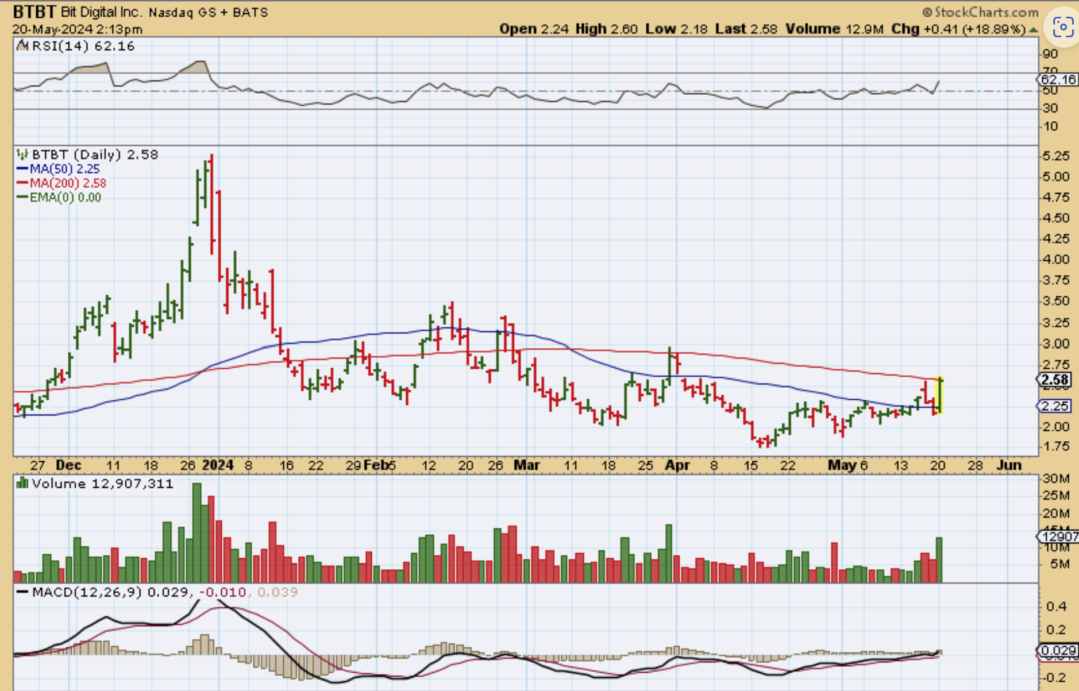Open the StockCharts.com watermark link
This screenshot has width=1079, height=691.
pos(980,12)
